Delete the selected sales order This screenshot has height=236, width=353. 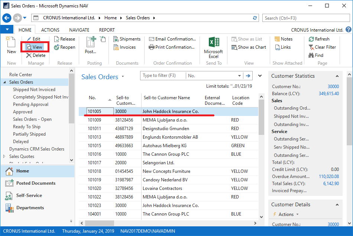(x=36, y=55)
